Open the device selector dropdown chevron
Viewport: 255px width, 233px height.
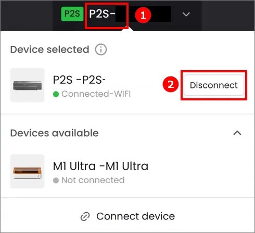point(186,14)
